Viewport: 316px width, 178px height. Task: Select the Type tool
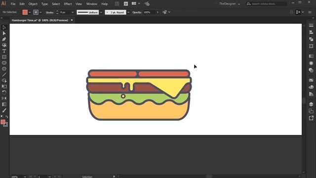(4, 51)
